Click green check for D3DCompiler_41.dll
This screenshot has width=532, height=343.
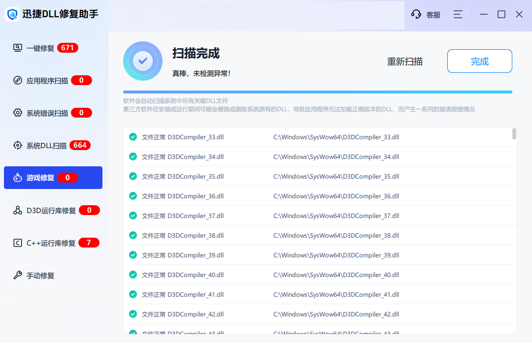click(x=133, y=294)
